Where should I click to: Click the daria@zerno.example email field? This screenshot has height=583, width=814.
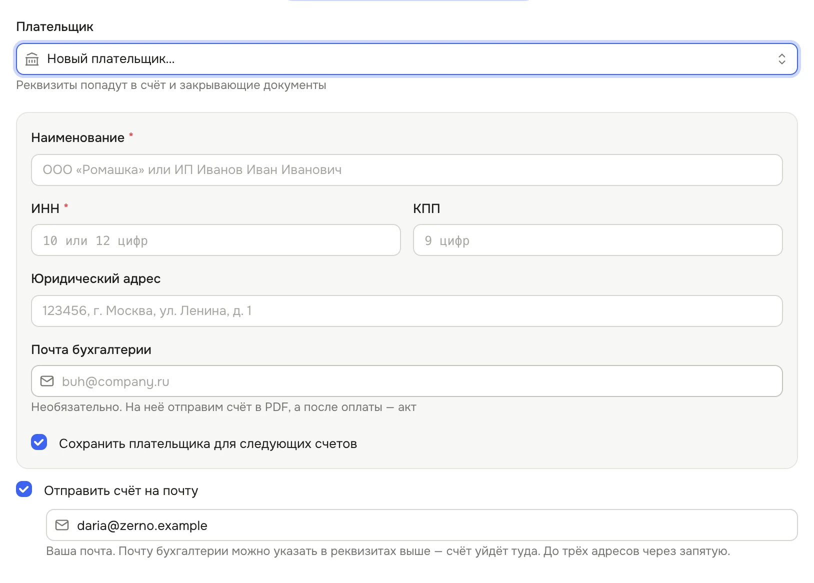click(421, 525)
